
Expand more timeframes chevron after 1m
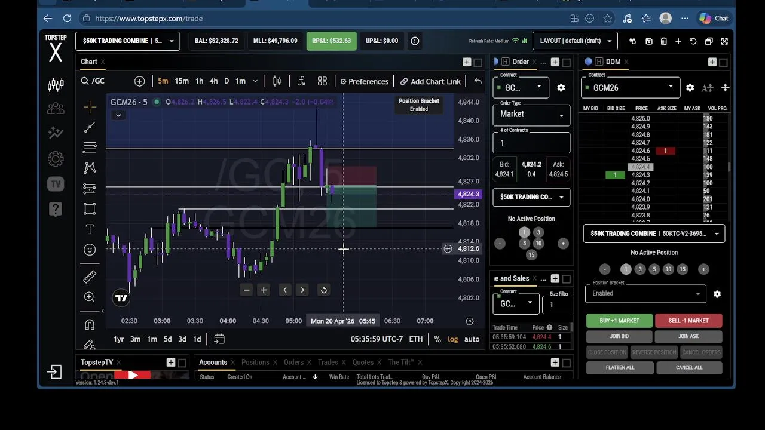point(255,81)
